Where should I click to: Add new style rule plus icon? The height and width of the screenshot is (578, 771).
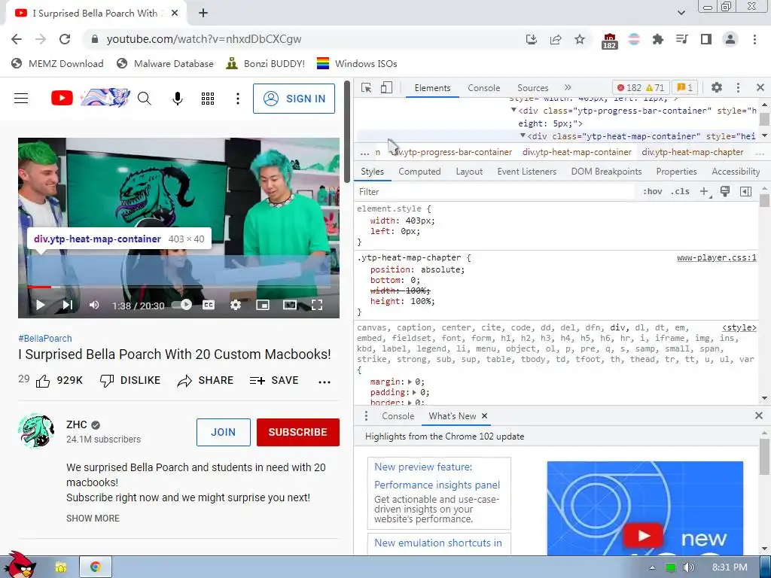(x=705, y=192)
